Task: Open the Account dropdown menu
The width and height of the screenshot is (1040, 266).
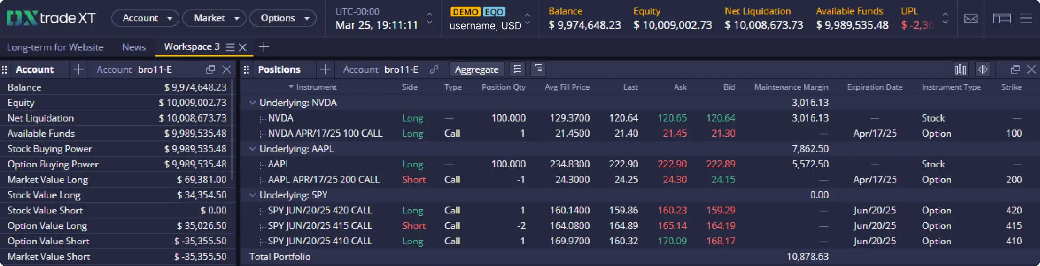Action: 145,18
